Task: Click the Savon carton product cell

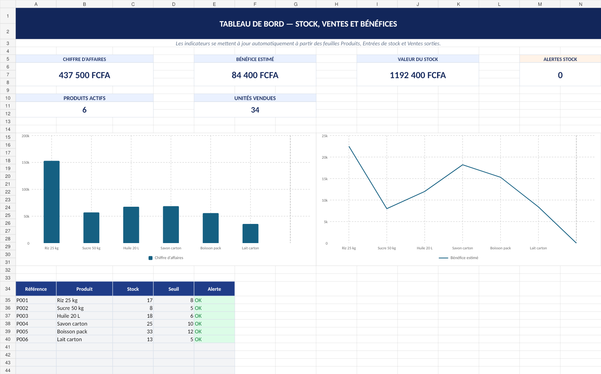Action: pyautogui.click(x=85, y=324)
